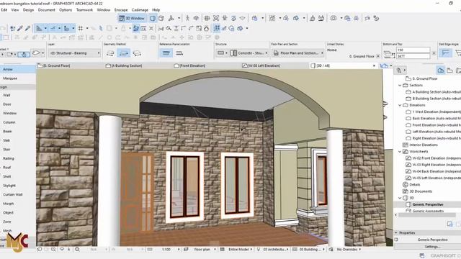
Task: Select the Skylight tool
Action: pyautogui.click(x=17, y=186)
